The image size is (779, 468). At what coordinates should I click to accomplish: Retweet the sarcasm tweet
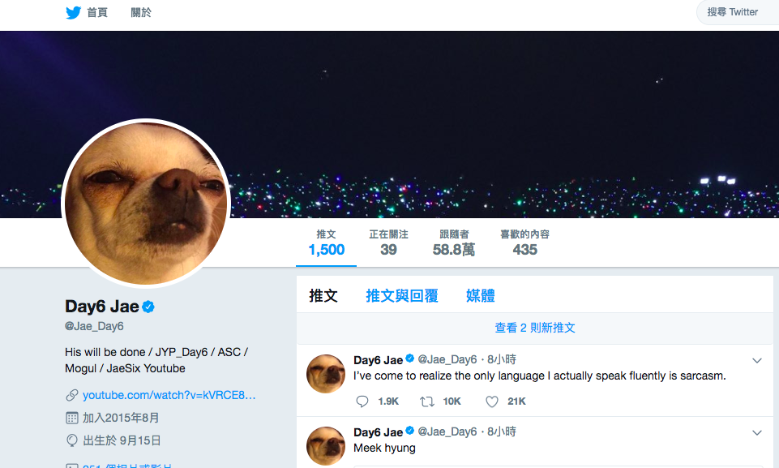(427, 401)
